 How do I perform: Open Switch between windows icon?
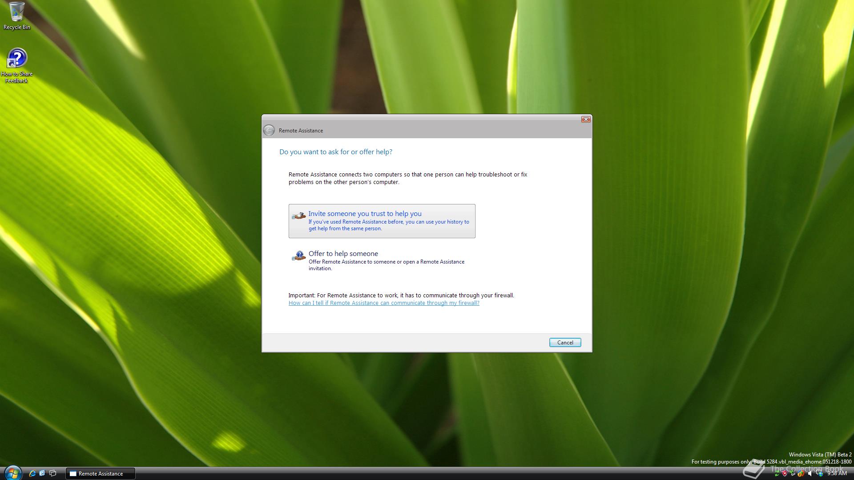click(52, 473)
